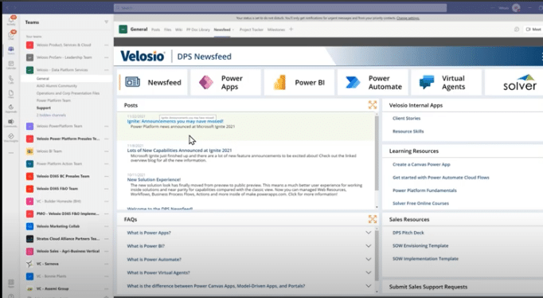Open Lots of New Capabilities Announced at Ignite 2021
Screen dimensions: 543x298
pyautogui.click(x=179, y=151)
